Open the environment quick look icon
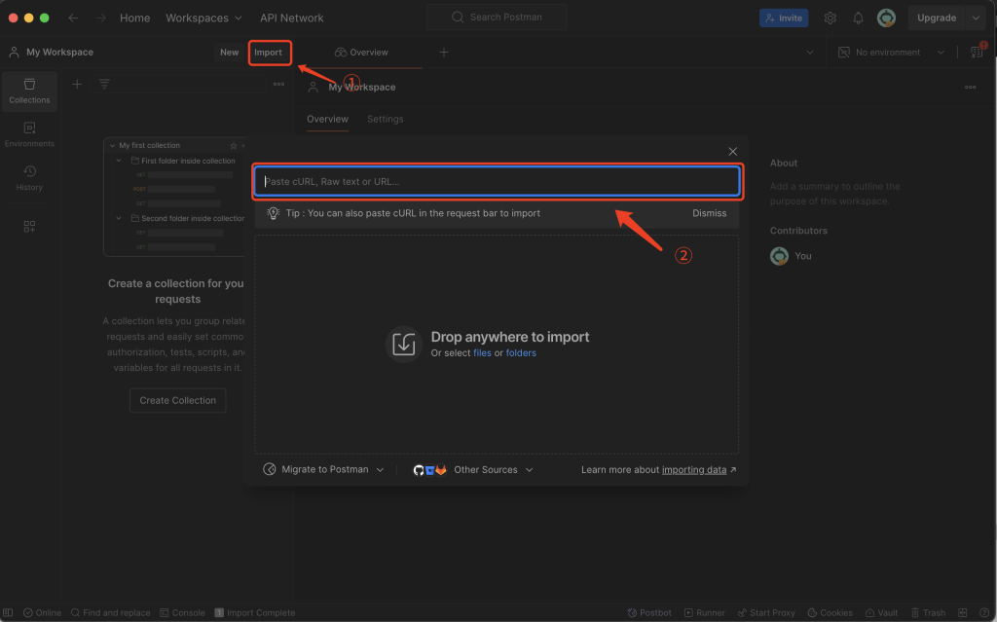The height and width of the screenshot is (622, 997). 977,53
